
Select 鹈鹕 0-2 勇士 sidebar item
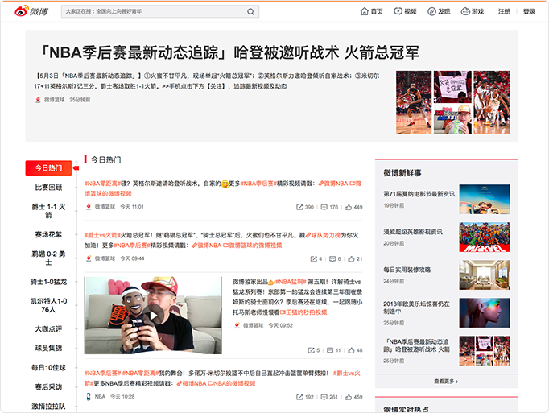coord(48,258)
